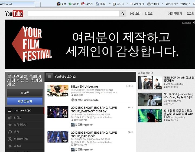This screenshot has height=152, width=195.
Task: Click the 로그인 link in the top header
Action: 190,14
